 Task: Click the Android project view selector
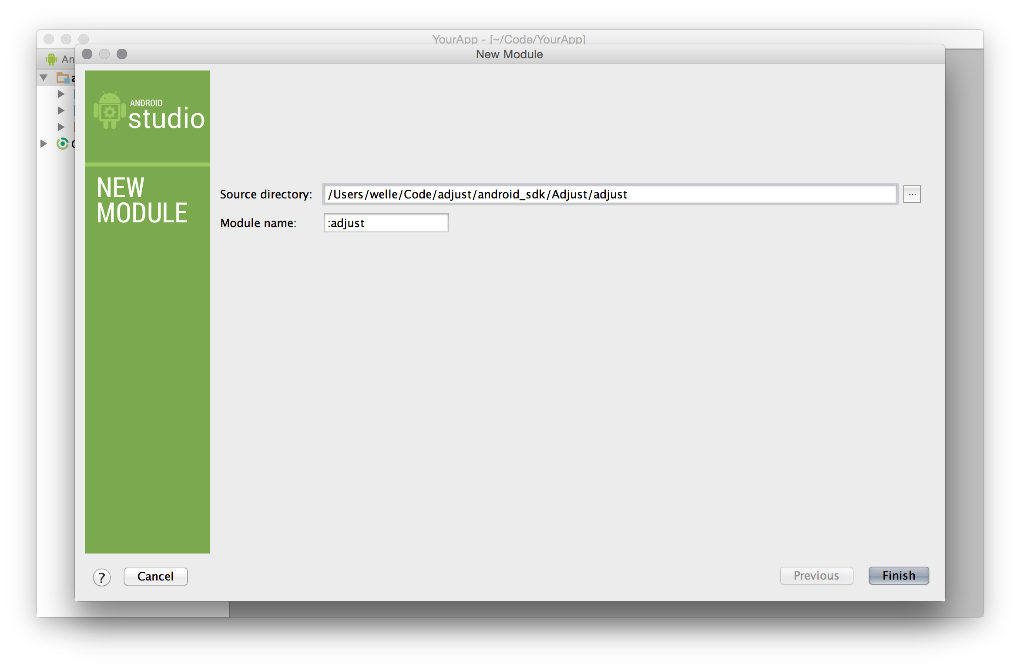[67, 59]
